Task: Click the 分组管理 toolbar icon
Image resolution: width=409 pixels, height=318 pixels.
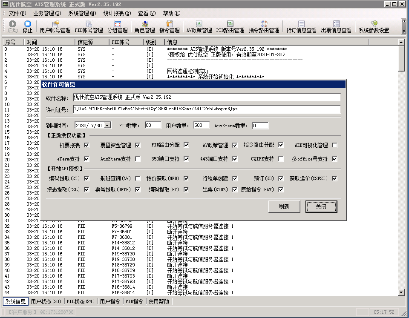Action: coord(117,26)
